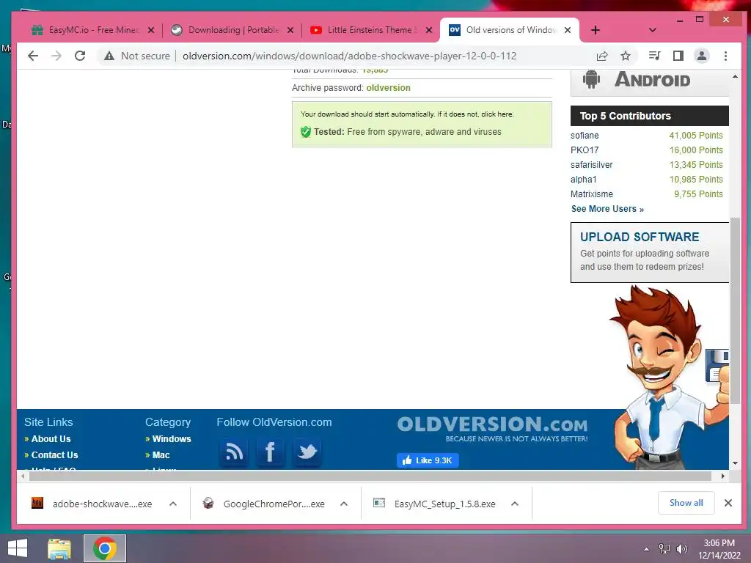751x563 pixels.
Task: Go back with the browser back arrow
Action: pos(32,56)
